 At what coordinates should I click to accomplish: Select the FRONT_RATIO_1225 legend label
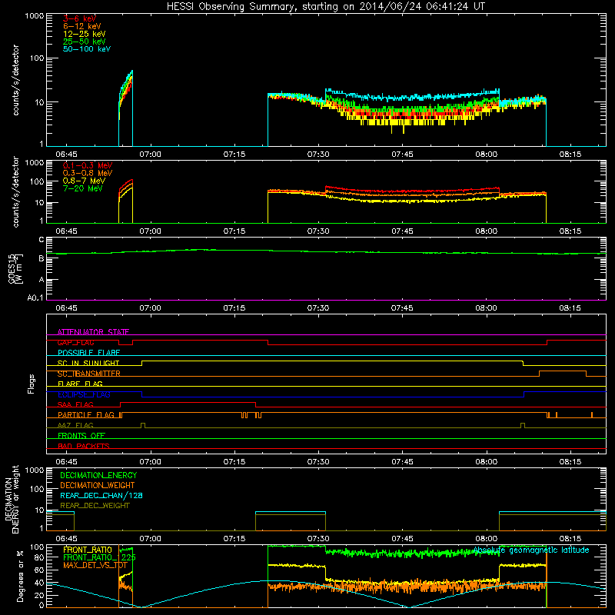click(99, 557)
